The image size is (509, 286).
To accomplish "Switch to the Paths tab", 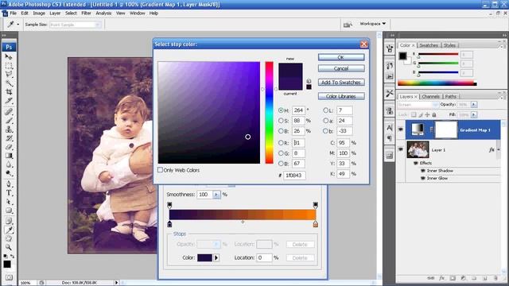I will pyautogui.click(x=450, y=97).
